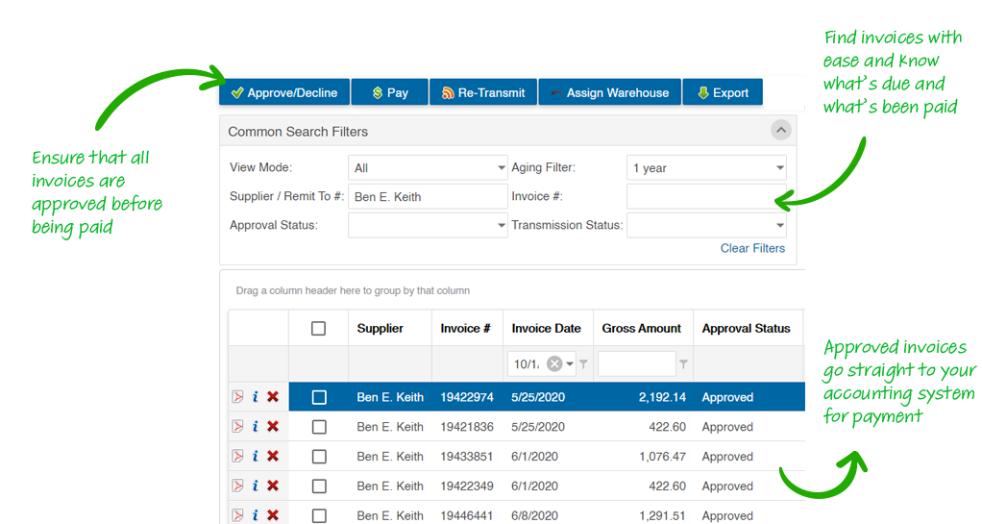Open the View Mode dropdown
The image size is (982, 524).
point(428,168)
